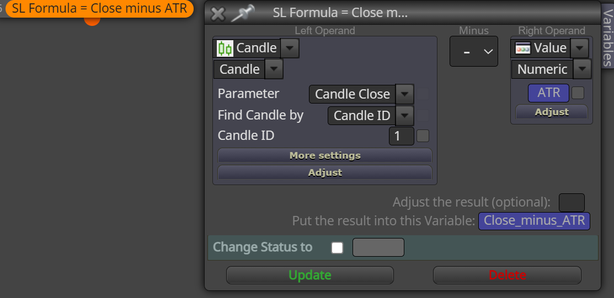Viewport: 614px width, 298px height.
Task: Open the Candle category dropdown arrow
Action: [x=290, y=48]
